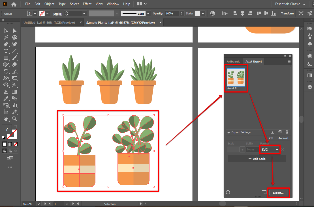Activate the Eyedropper tool
The width and height of the screenshot is (314, 207).
[x=6, y=98]
